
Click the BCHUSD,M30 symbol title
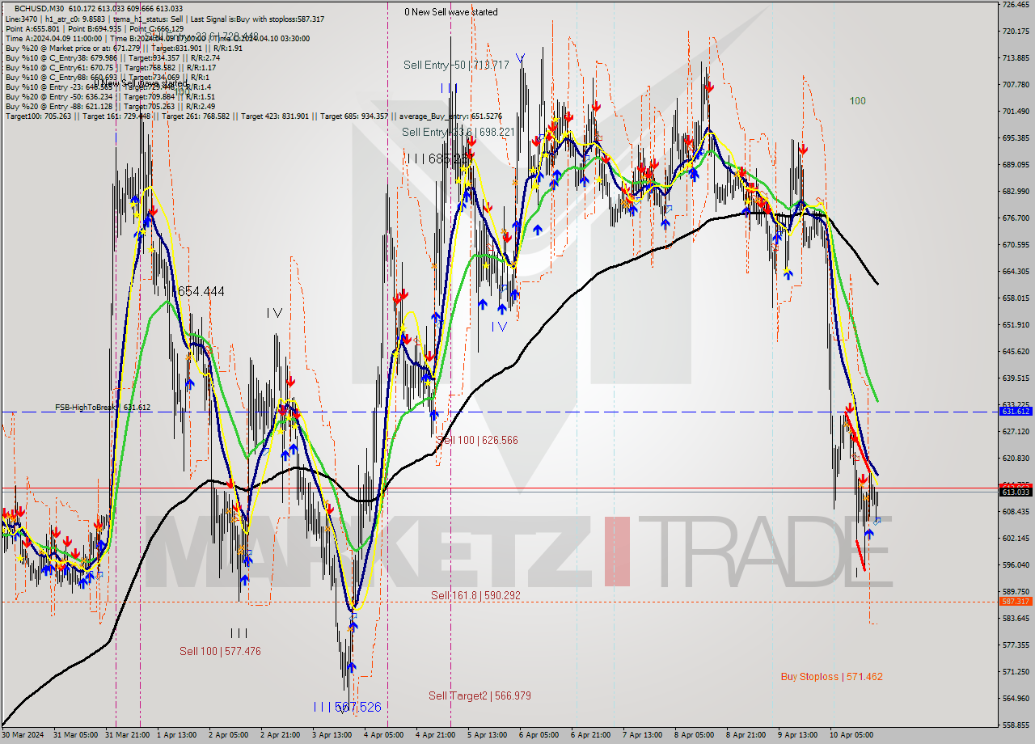click(x=40, y=8)
